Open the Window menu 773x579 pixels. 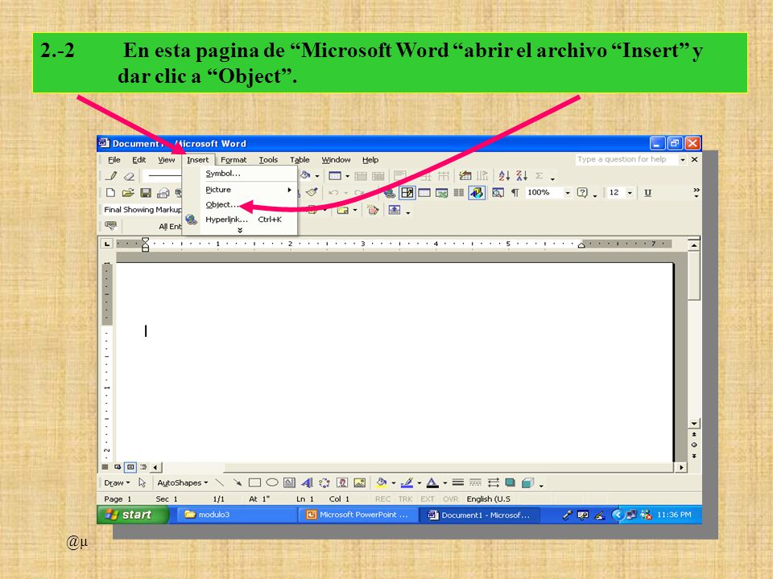click(x=336, y=160)
